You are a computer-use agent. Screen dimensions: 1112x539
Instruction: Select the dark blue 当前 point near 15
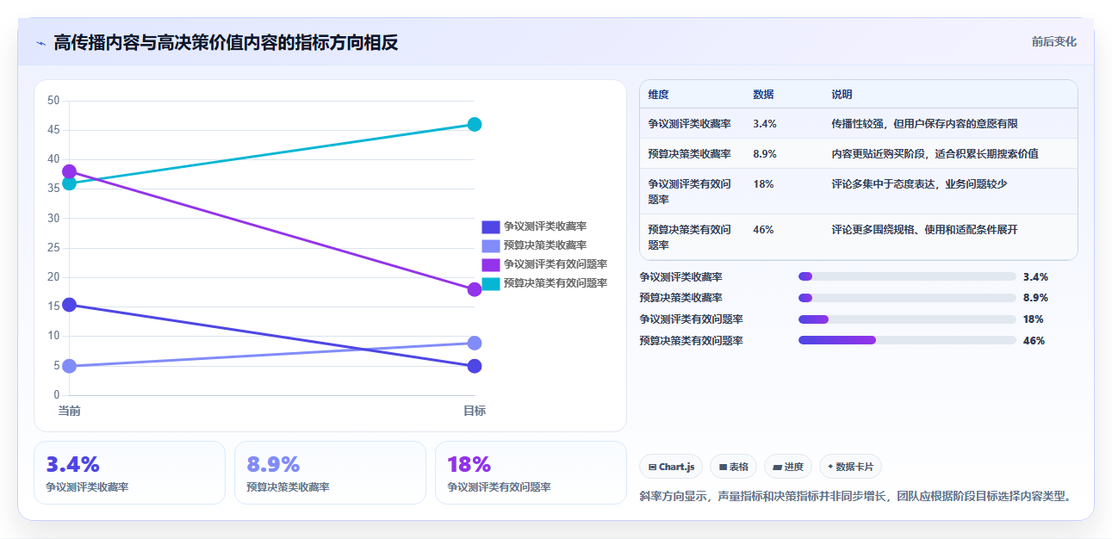[x=70, y=305]
